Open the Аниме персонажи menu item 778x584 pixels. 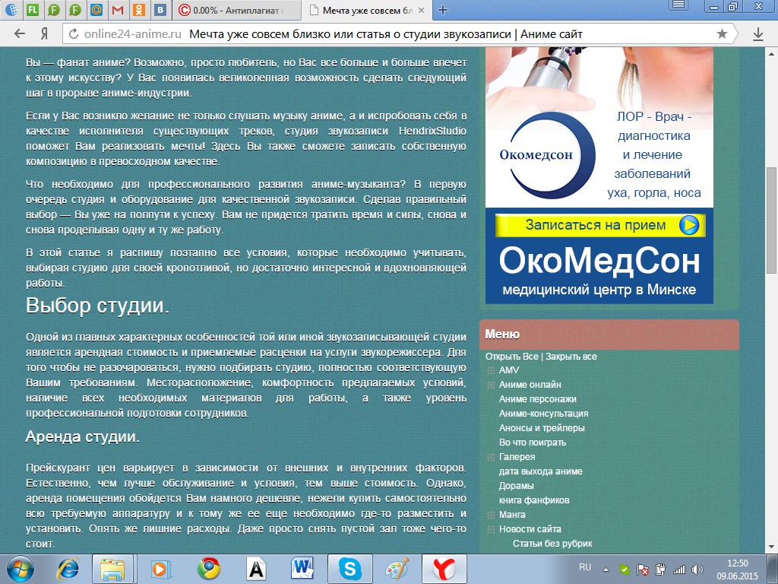click(537, 398)
